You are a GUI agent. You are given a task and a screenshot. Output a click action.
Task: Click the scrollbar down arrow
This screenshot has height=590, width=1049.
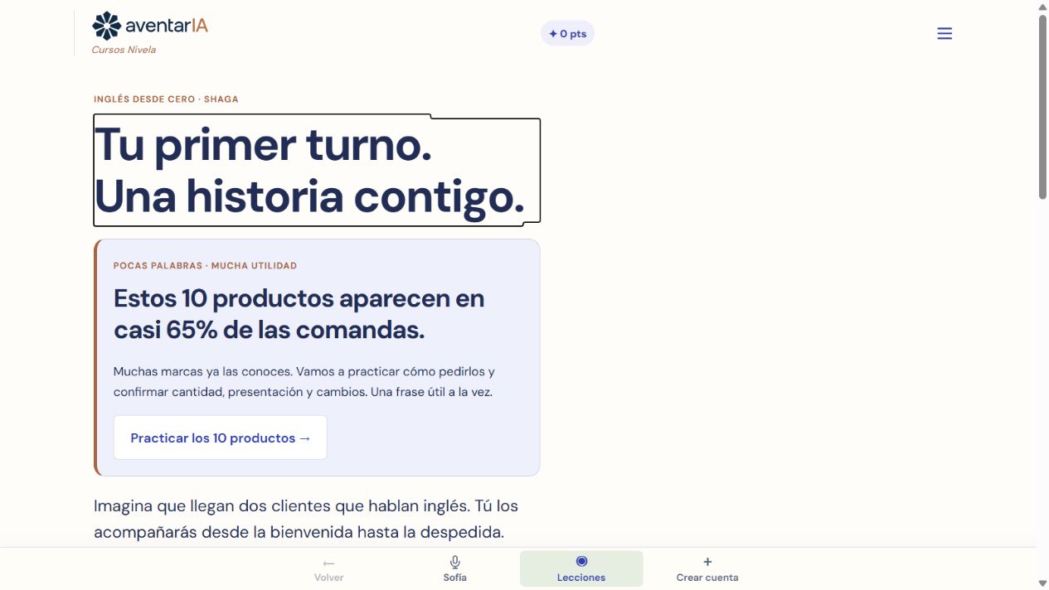[x=1042, y=583]
